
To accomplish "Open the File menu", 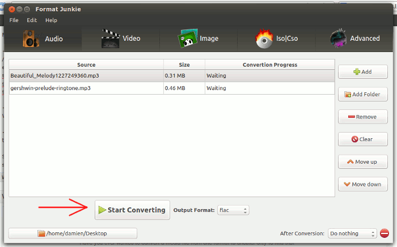I will (x=14, y=20).
